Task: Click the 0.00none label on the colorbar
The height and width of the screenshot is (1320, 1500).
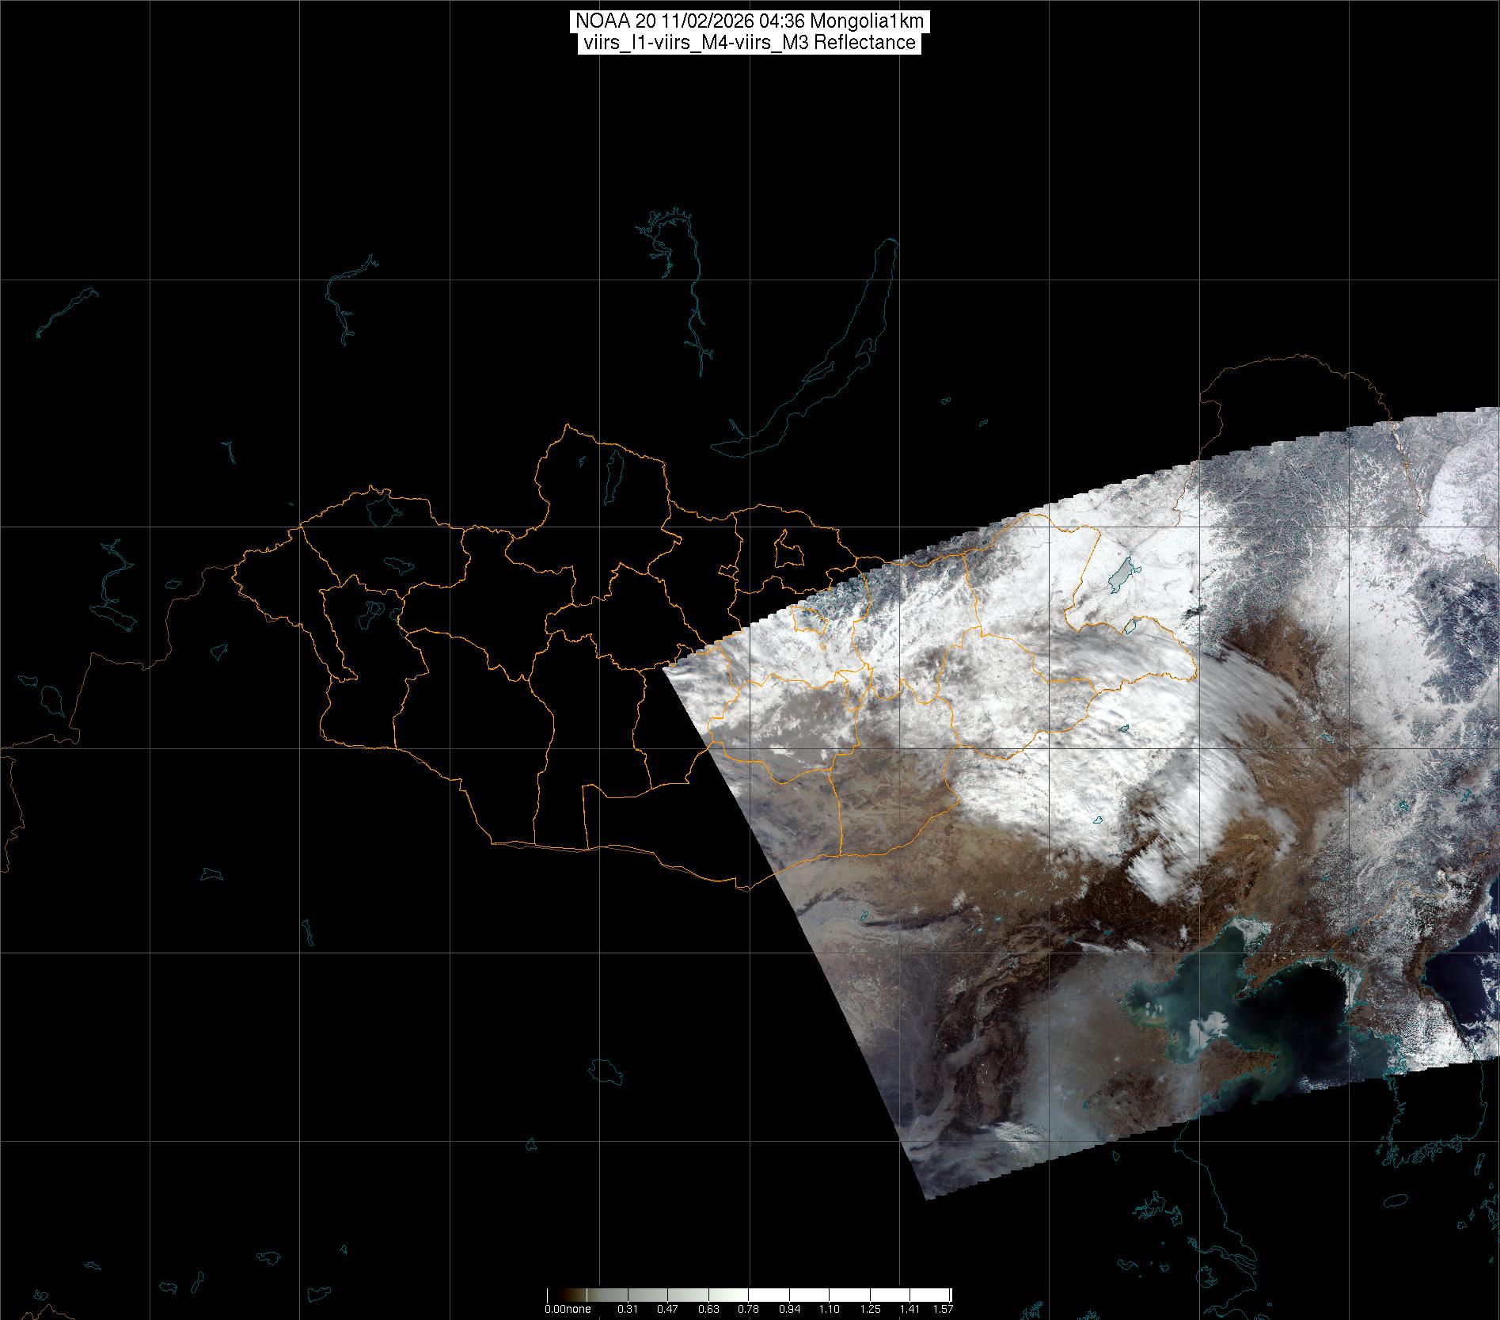Action: 568,1309
